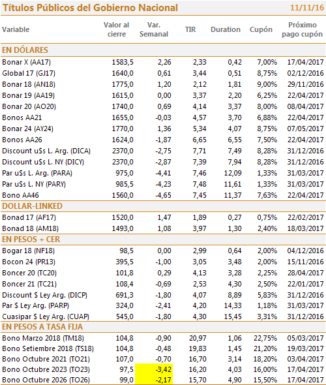326x385 pixels.
Task: Select the EN DÓLARES section heading
Action: point(25,50)
